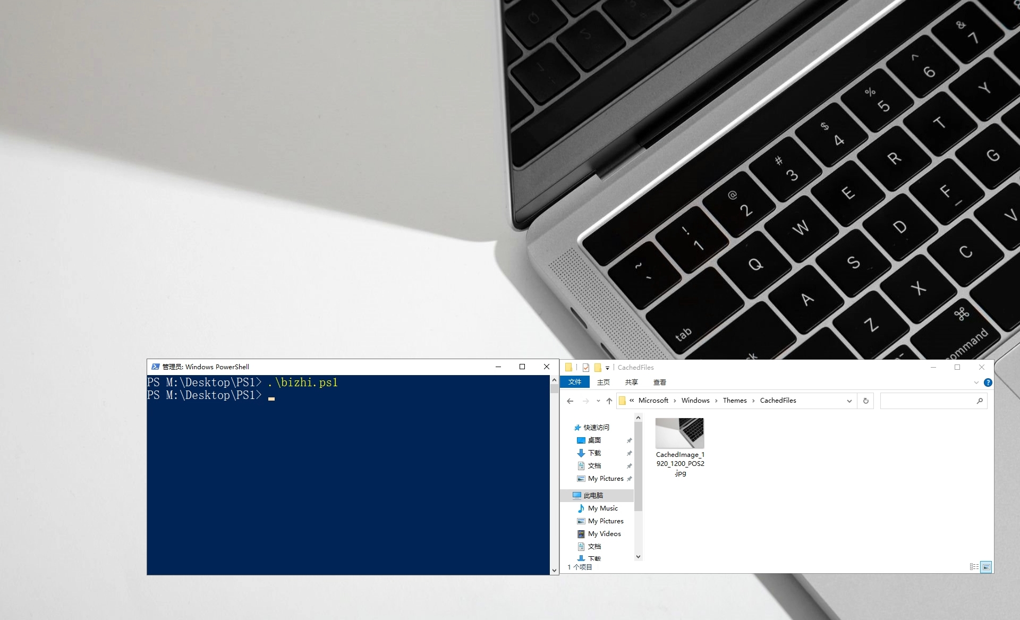Open the 查看 ribbon tab
Image resolution: width=1020 pixels, height=620 pixels.
tap(659, 382)
